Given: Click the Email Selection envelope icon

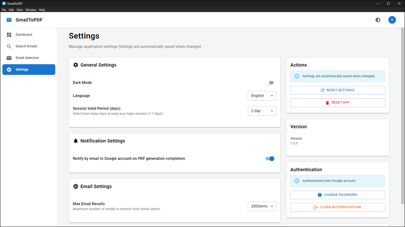Looking at the screenshot, I should tap(9, 58).
